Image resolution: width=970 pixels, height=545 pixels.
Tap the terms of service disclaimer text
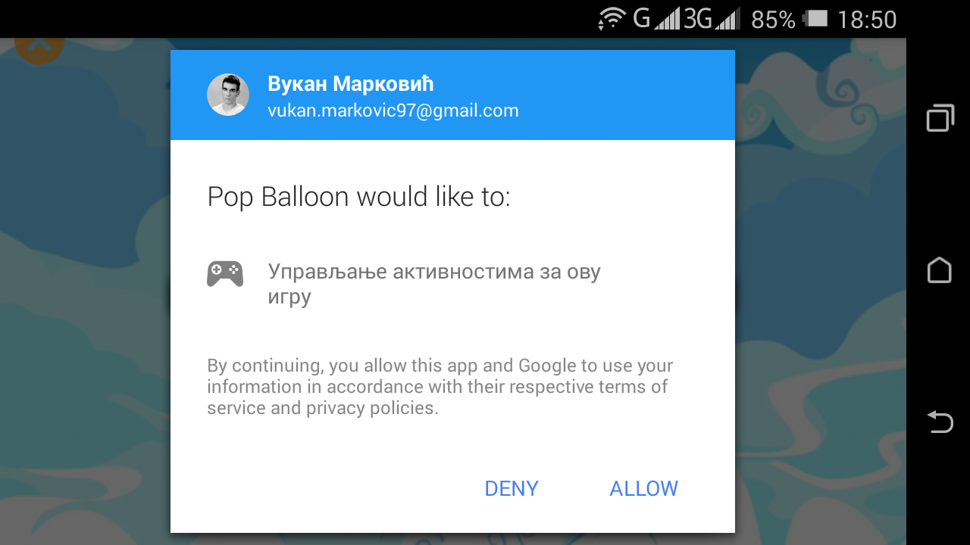tap(440, 387)
